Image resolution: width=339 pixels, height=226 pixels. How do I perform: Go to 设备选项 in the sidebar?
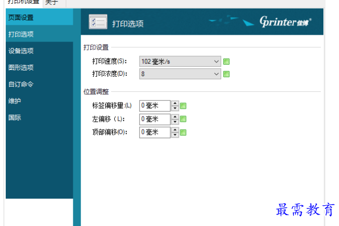pyautogui.click(x=21, y=51)
